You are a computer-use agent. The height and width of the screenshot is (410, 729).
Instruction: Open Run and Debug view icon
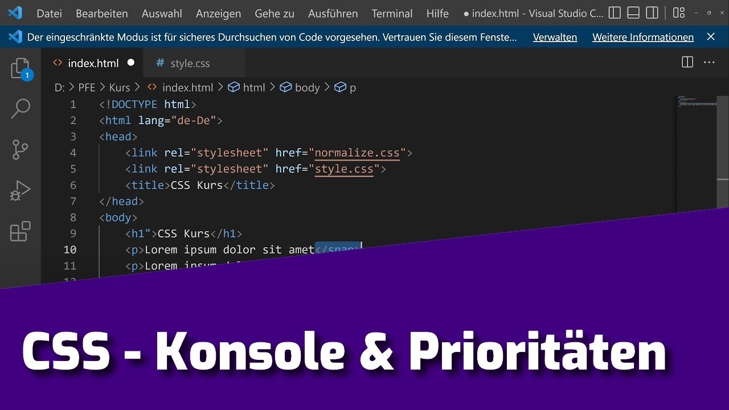pos(21,190)
